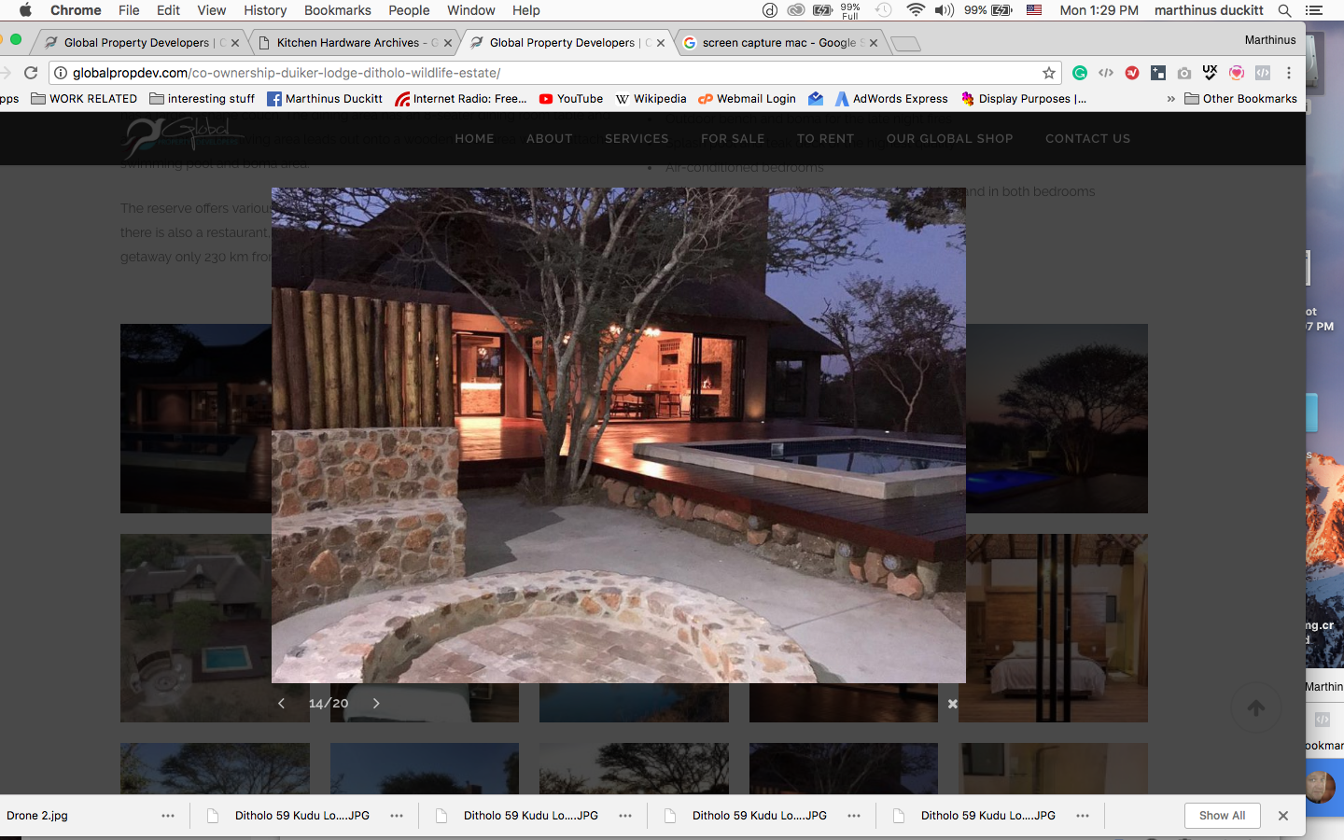Click the ABOUT navigation link
This screenshot has height=840, width=1344.
(549, 138)
